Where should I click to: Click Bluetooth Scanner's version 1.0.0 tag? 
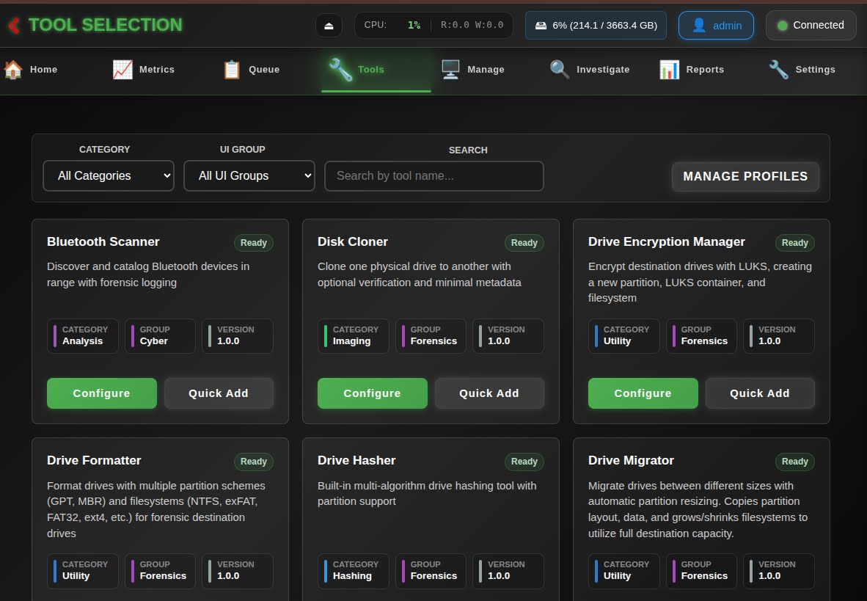[x=238, y=336]
